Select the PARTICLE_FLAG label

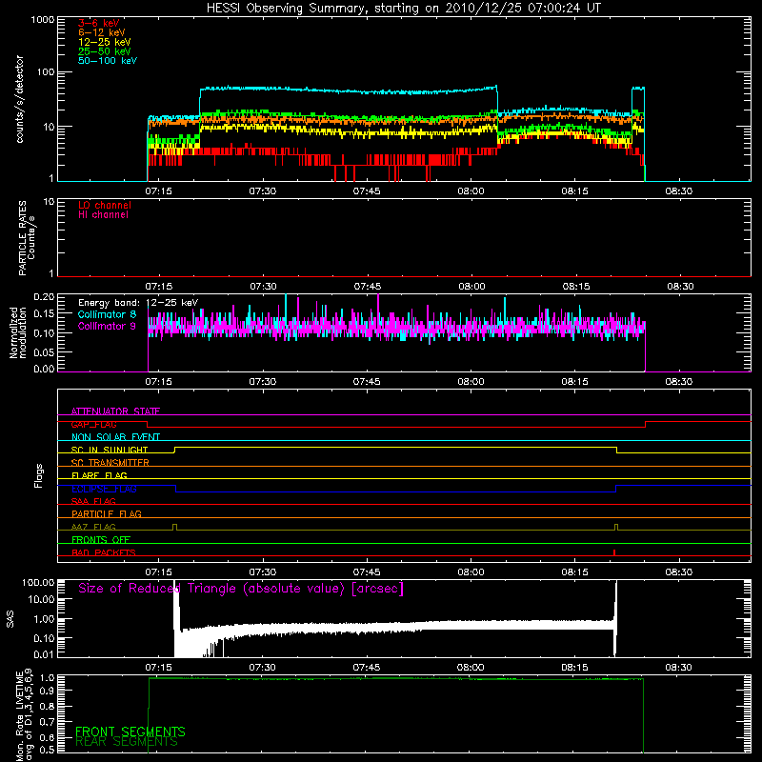click(107, 513)
